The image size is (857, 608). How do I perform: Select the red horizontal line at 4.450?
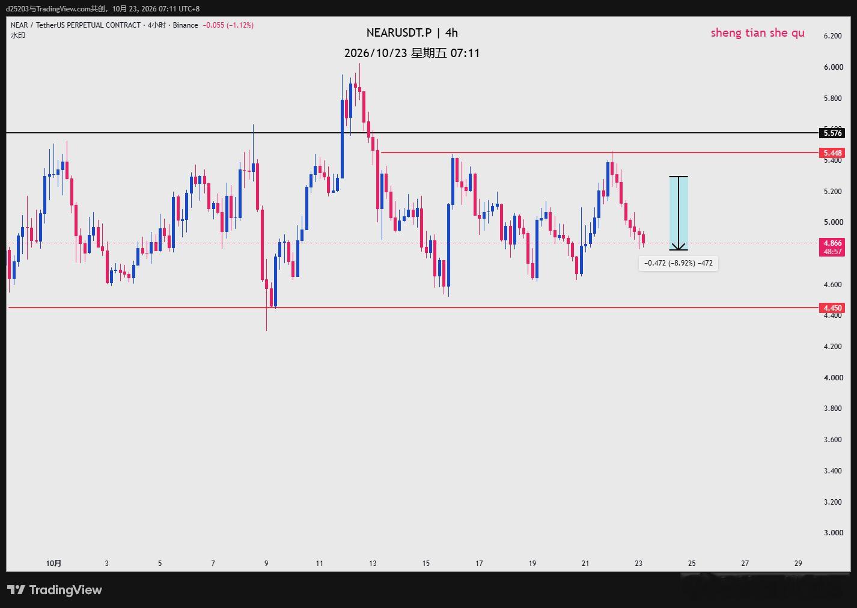click(412, 308)
